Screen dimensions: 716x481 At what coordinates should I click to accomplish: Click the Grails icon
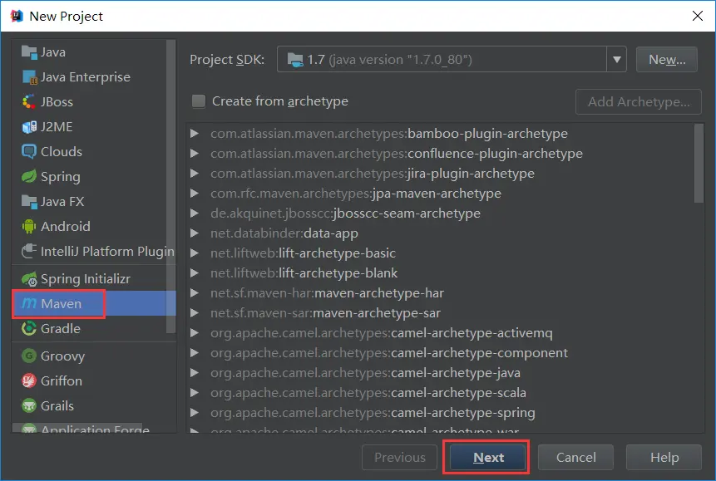tap(29, 405)
